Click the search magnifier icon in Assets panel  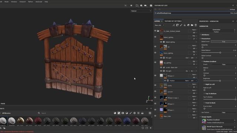[x=39, y=113]
